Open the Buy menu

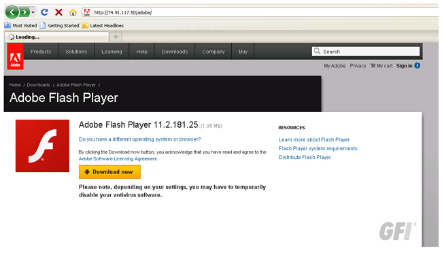243,52
